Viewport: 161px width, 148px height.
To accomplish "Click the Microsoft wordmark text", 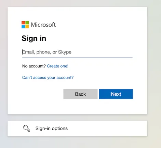I will point(43,25).
